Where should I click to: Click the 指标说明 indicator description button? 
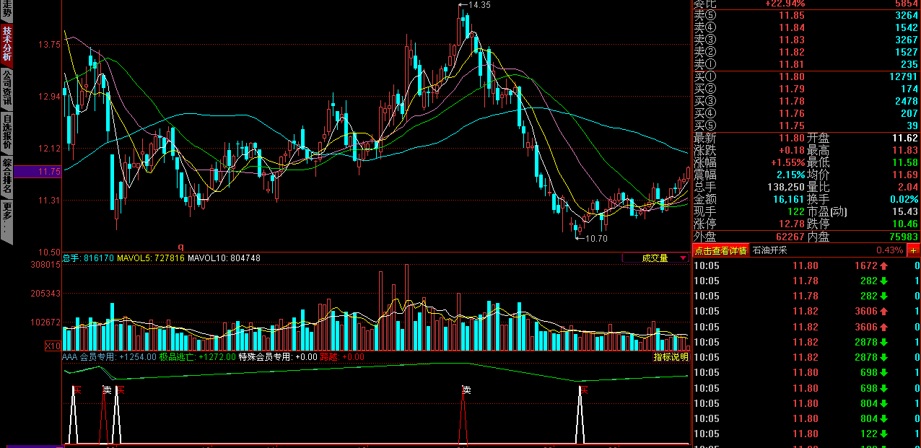(671, 357)
